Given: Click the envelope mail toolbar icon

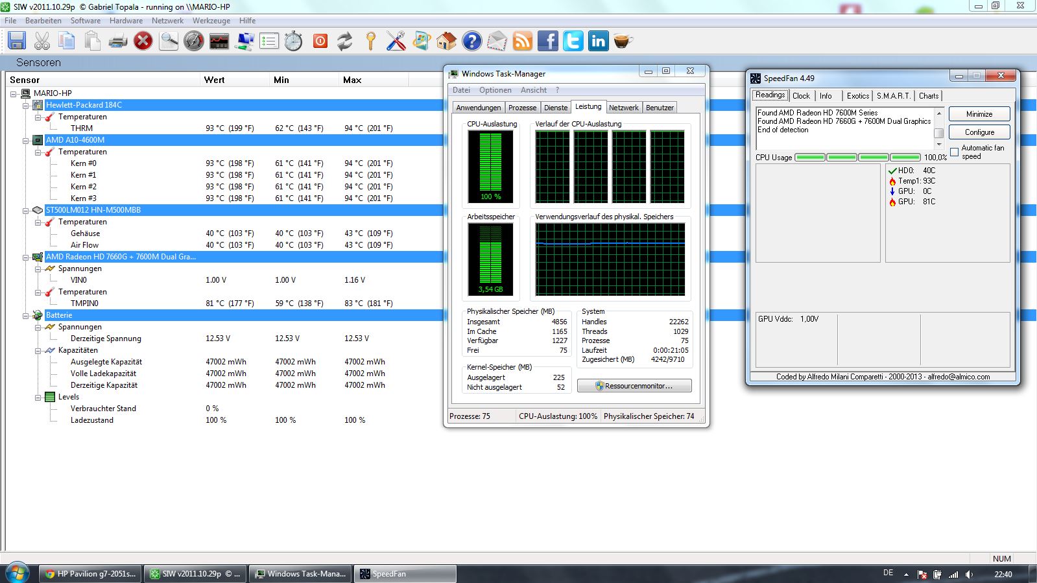Looking at the screenshot, I should (x=497, y=41).
